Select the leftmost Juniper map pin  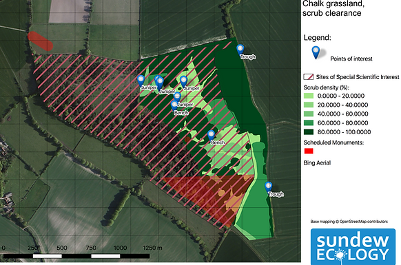pos(141,81)
